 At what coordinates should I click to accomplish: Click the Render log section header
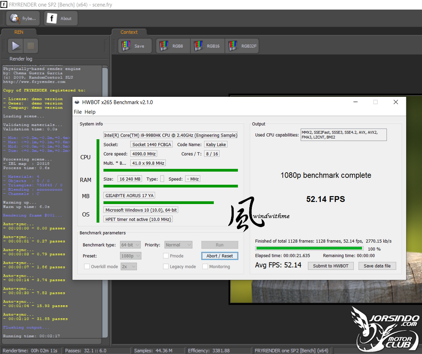[21, 59]
